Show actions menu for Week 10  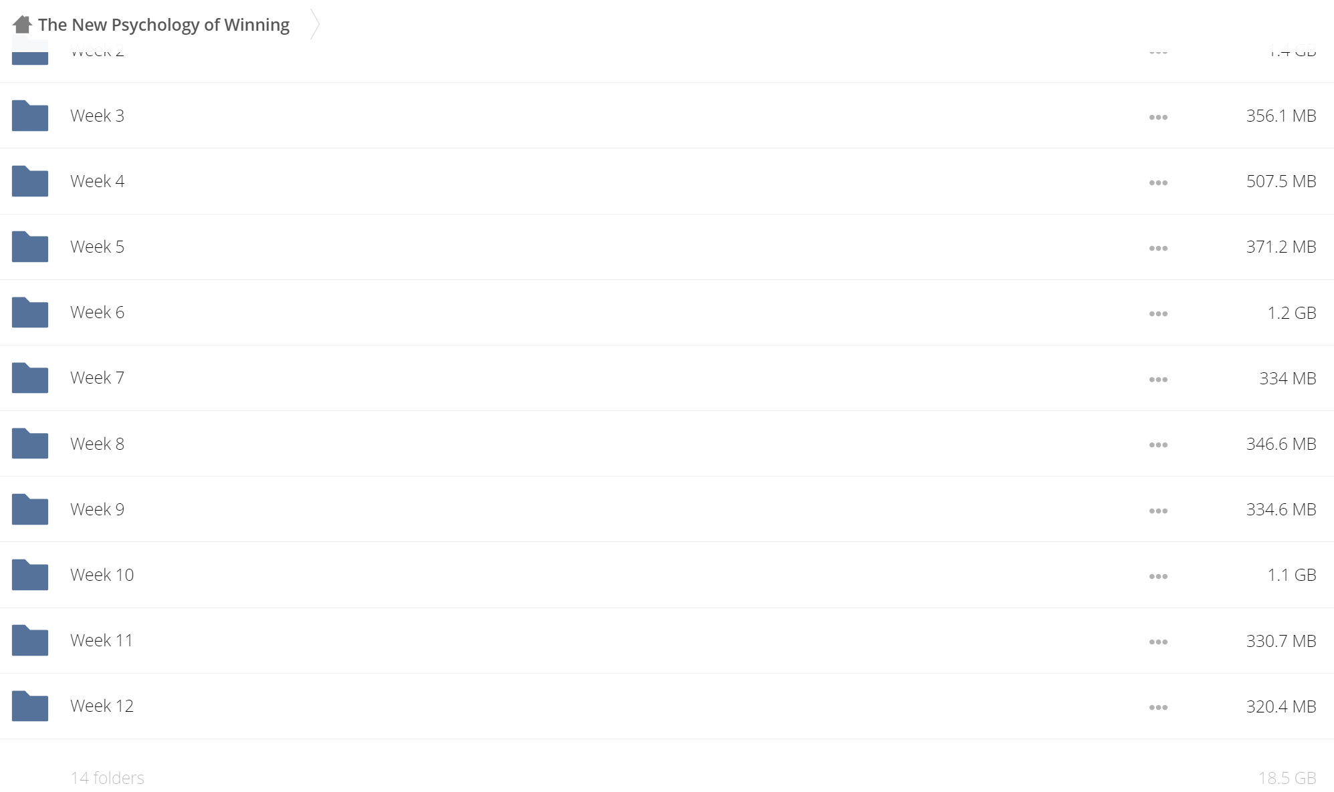(x=1158, y=576)
